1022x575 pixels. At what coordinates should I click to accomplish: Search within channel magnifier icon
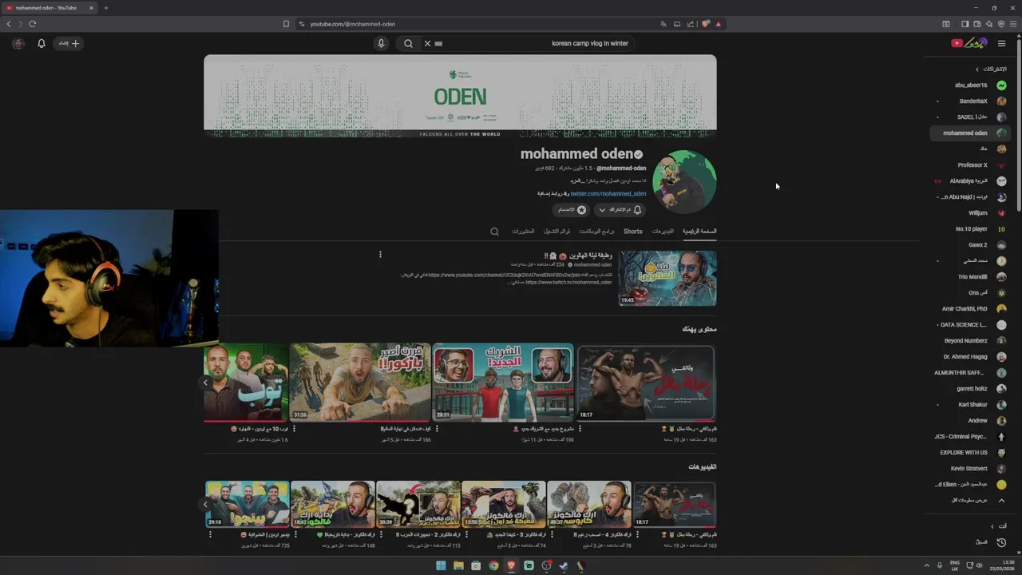point(494,232)
